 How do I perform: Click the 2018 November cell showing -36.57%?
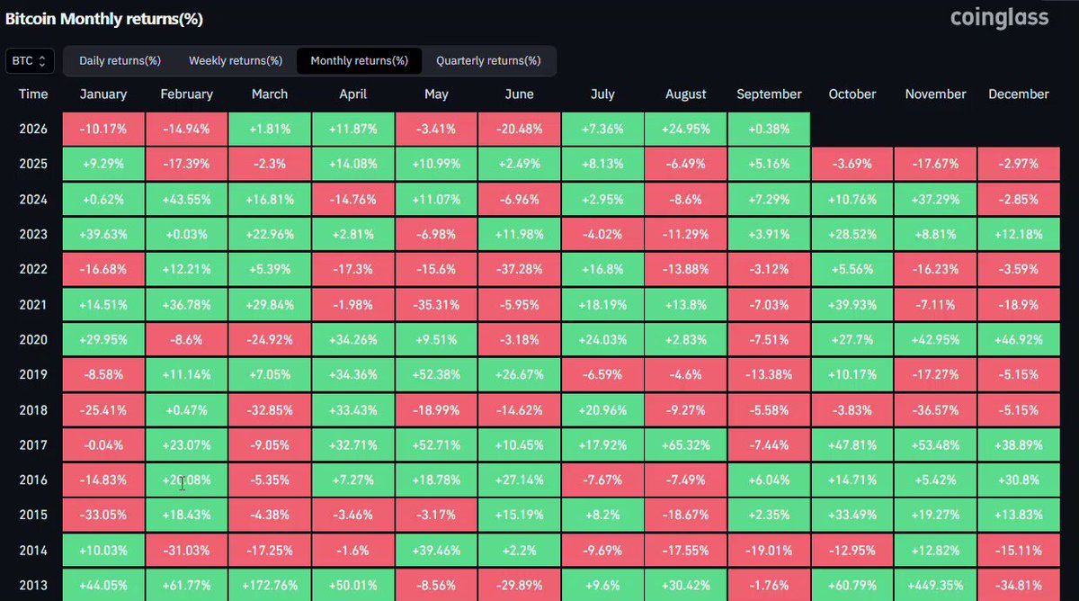click(935, 409)
